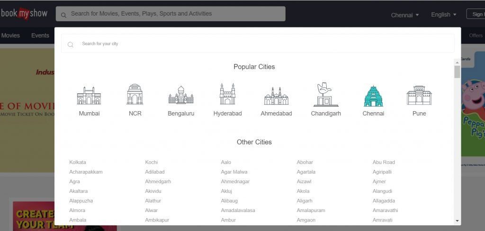Select the city Agartala
Screen dimensions: 485x231
tap(306, 172)
